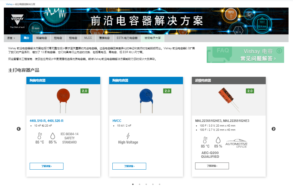The width and height of the screenshot is (293, 188).
Task: Click the 超级电容器 card header
Action: (x=229, y=81)
